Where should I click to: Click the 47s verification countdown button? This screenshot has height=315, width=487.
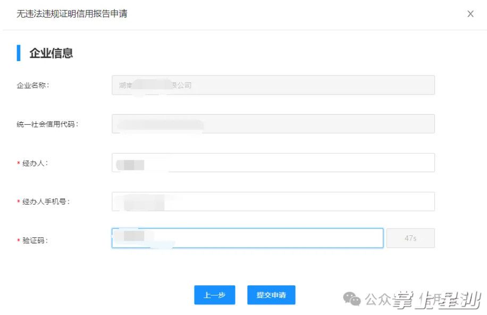click(410, 239)
